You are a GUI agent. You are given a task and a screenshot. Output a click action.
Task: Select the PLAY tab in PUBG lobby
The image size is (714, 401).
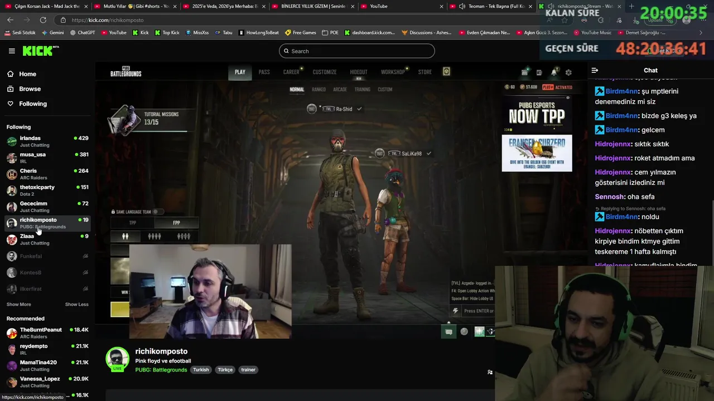coord(240,72)
